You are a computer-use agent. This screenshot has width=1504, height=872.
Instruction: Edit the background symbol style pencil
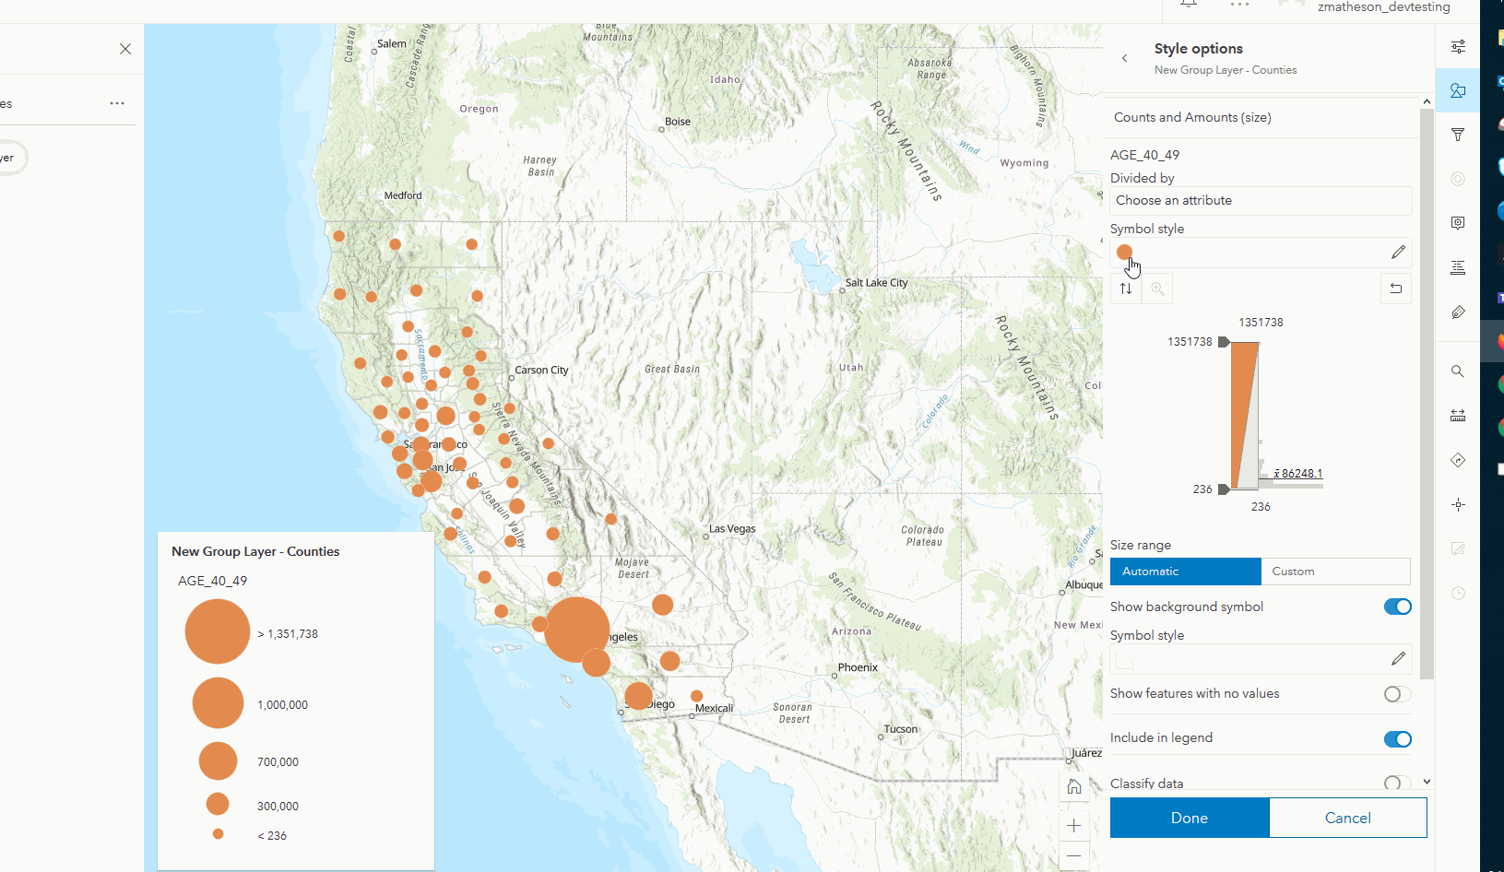click(1398, 658)
